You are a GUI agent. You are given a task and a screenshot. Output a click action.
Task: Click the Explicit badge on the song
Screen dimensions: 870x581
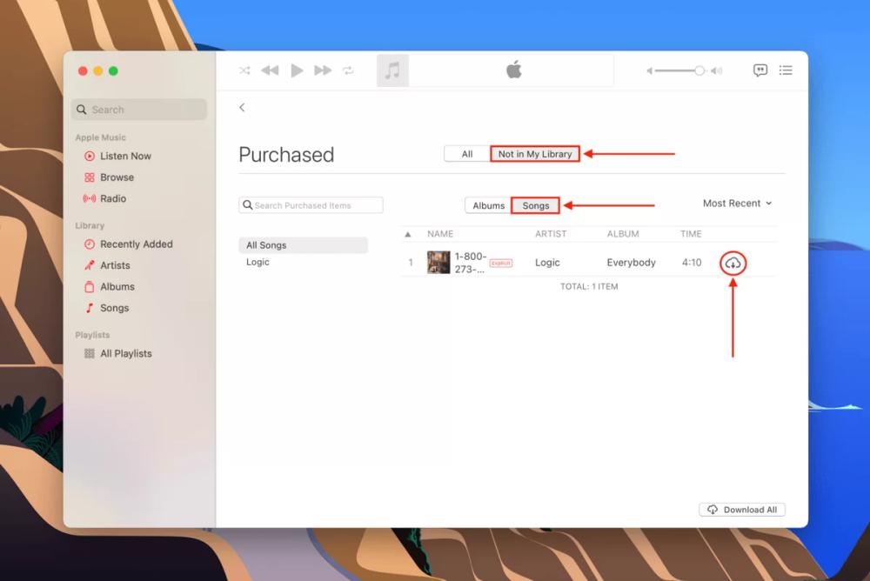pyautogui.click(x=500, y=264)
